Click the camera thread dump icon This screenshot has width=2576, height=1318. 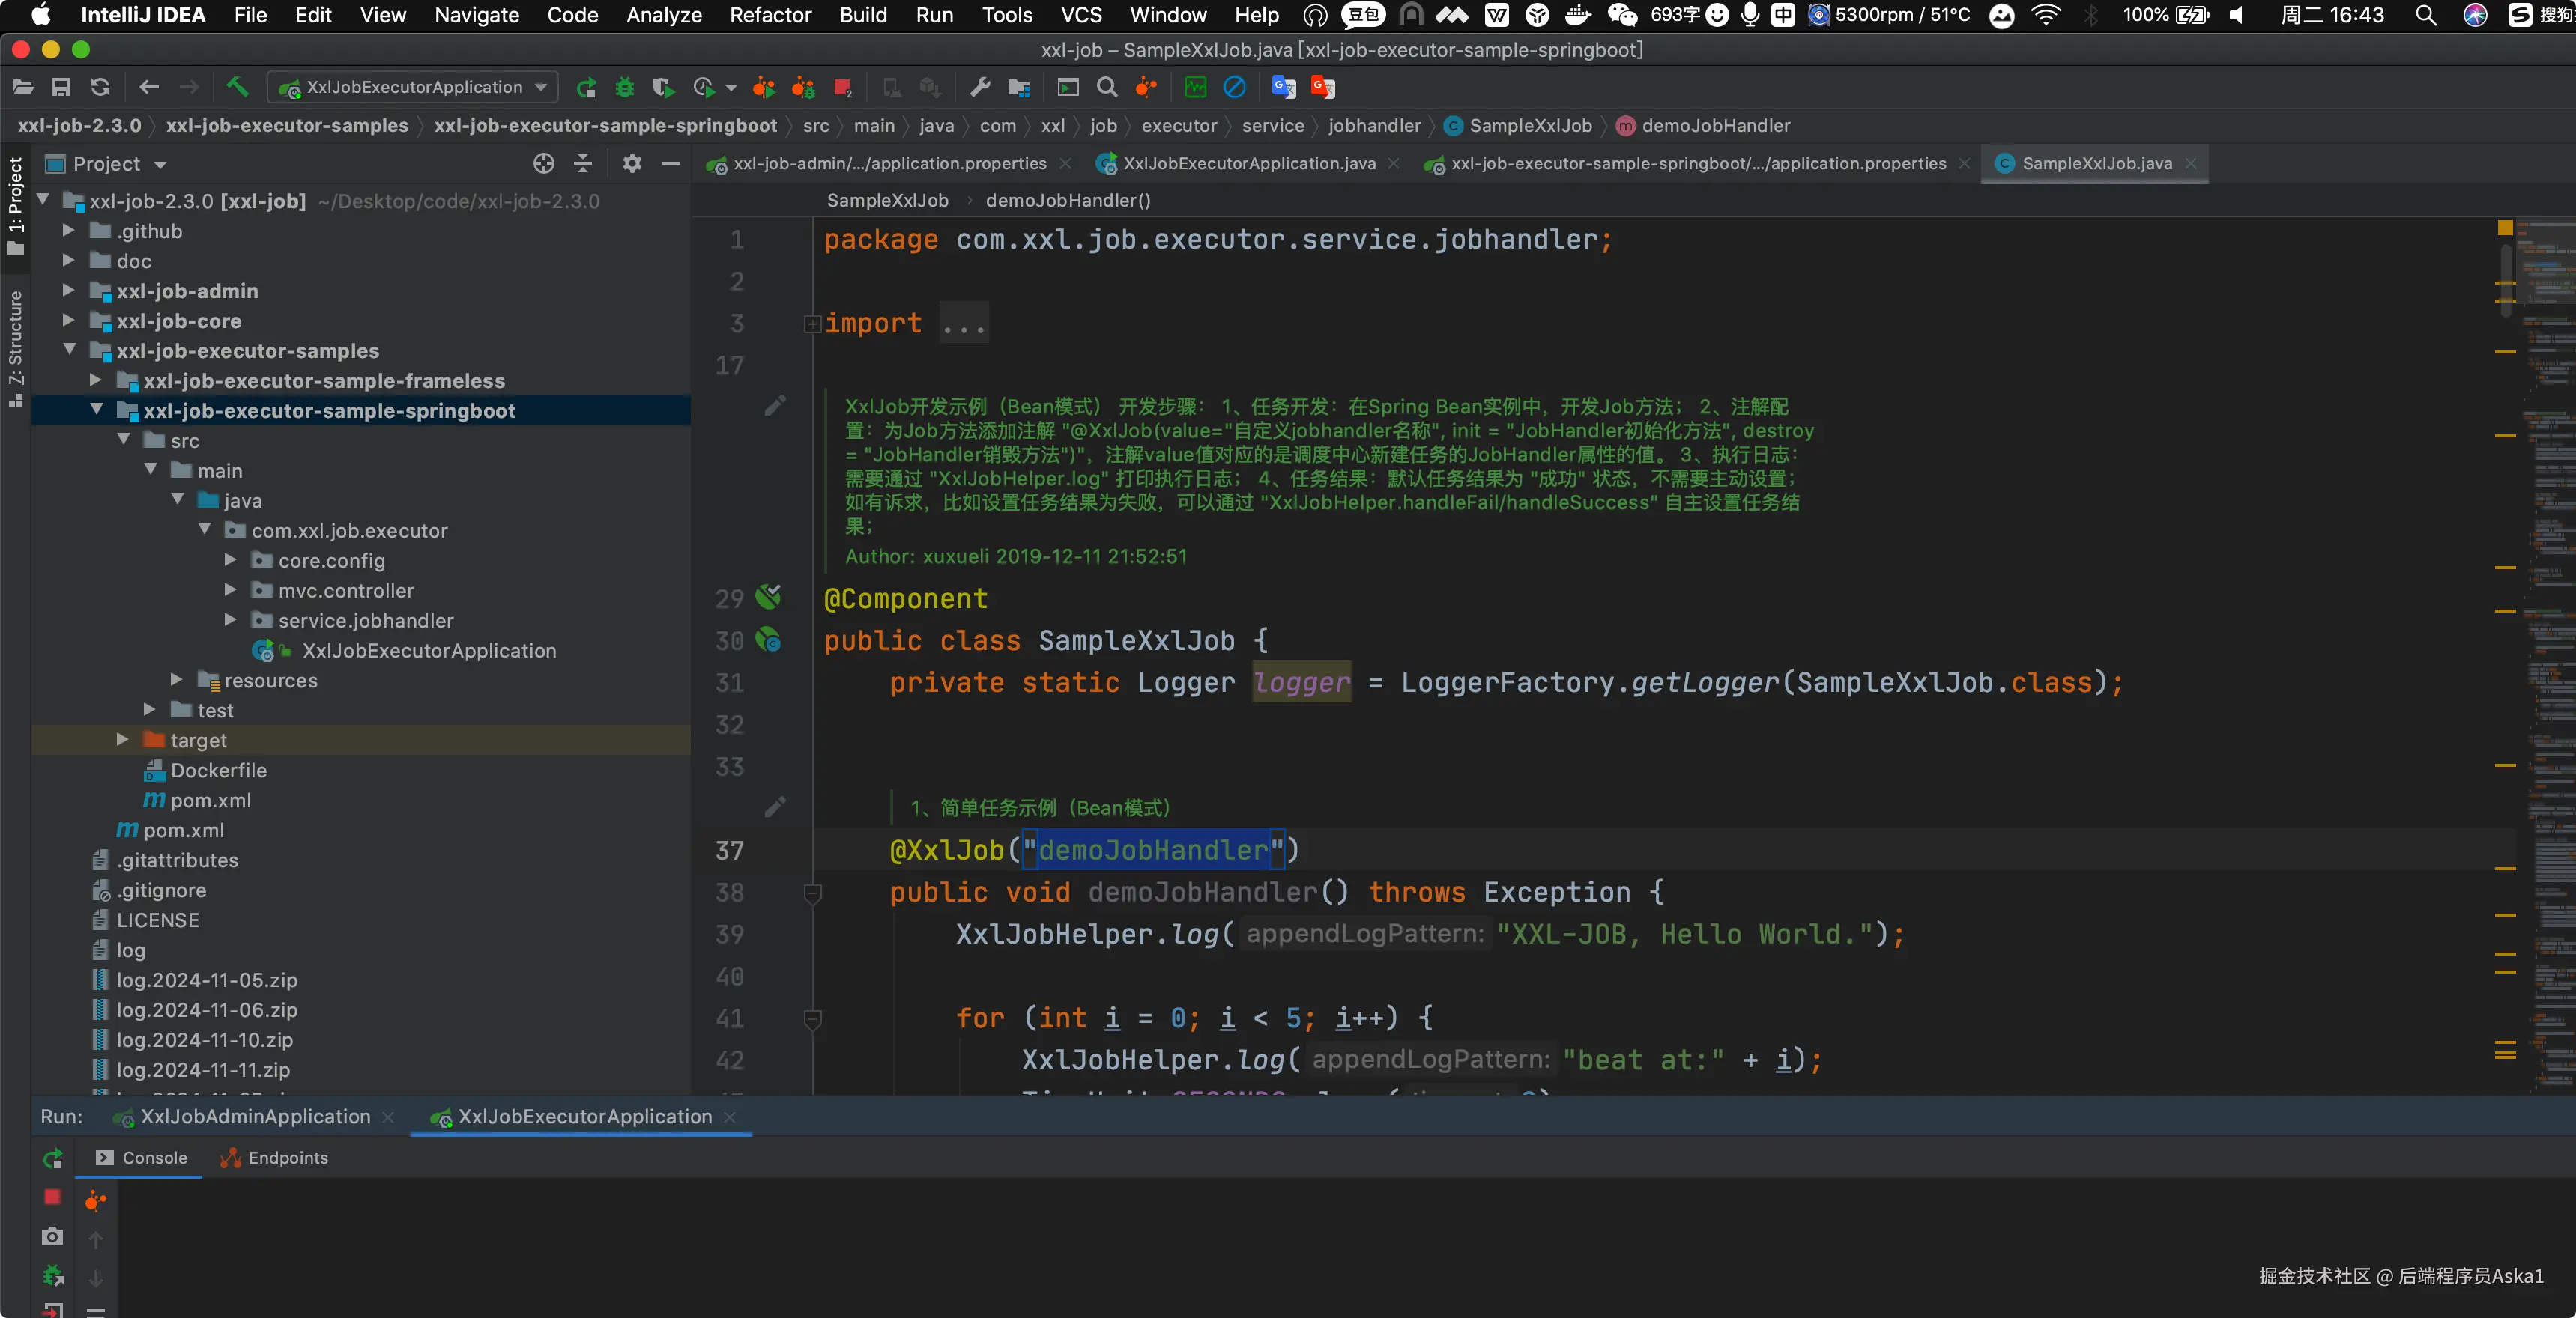tap(53, 1236)
